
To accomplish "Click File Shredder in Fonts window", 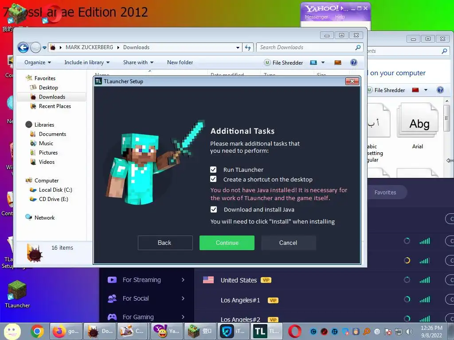I will pyautogui.click(x=386, y=90).
